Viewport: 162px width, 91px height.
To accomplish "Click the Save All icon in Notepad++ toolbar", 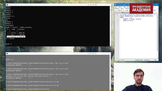I will 121,10.
